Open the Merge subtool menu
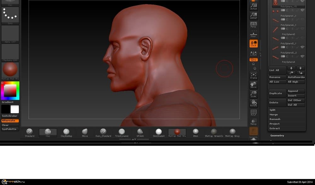The image size is (315, 185). click(273, 115)
